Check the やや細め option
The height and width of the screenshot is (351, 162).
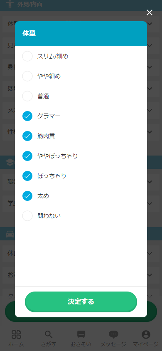coord(27,76)
